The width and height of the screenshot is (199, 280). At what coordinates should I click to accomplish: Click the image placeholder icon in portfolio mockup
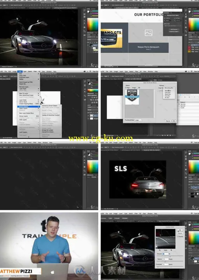point(148,33)
